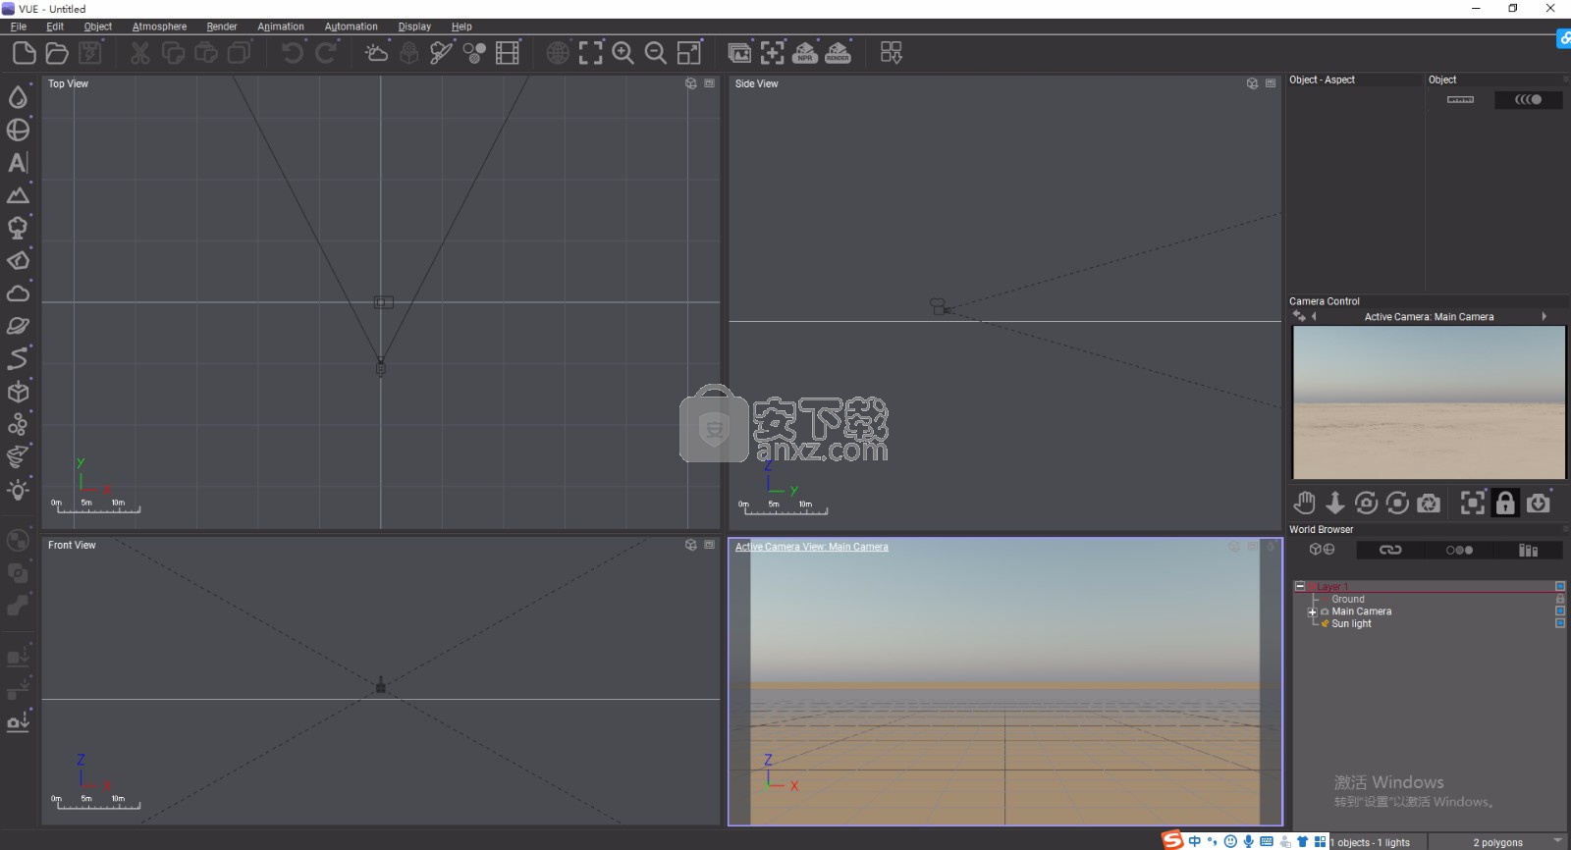Toggle Front View display mode icon
This screenshot has width=1571, height=850.
(691, 545)
